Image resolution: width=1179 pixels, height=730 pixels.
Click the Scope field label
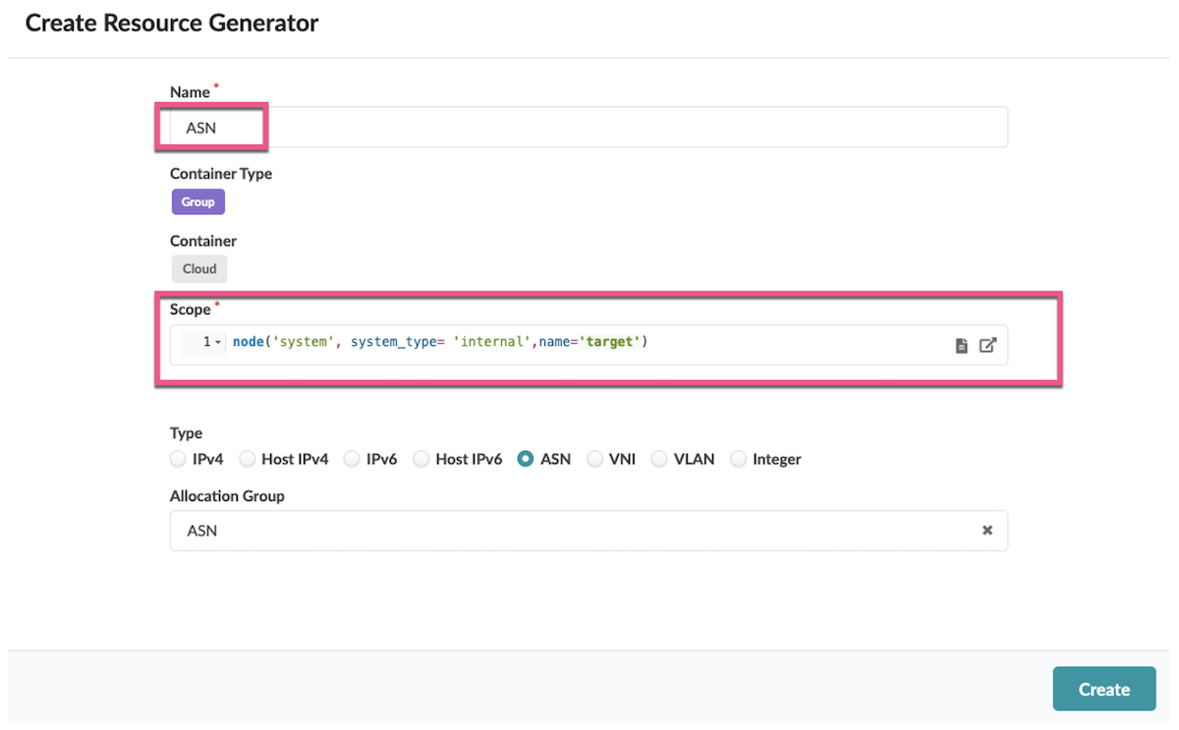[191, 309]
